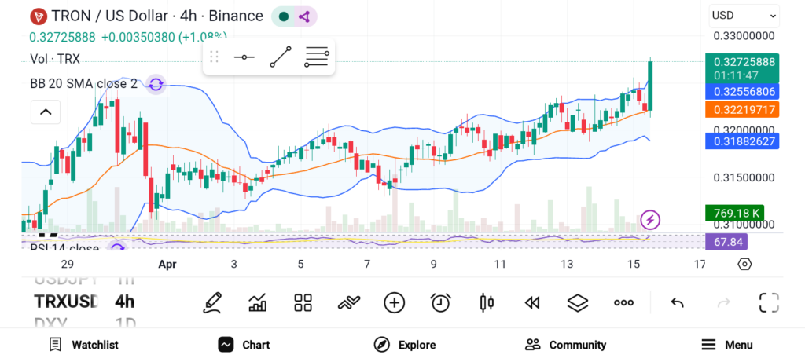Change chart type with the candlestick icon

point(487,302)
